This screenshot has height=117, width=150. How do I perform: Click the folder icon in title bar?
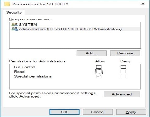click(x=7, y=4)
